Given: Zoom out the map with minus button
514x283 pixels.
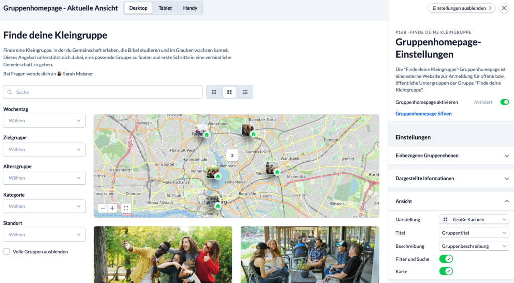Looking at the screenshot, I should coord(103,208).
